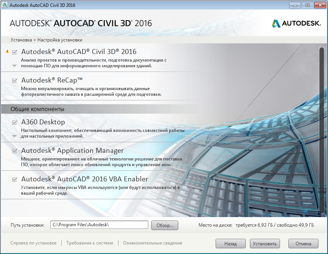Toggle the AutoCAD 2016 VBA Enabler checkbox
The image size is (328, 254).
click(14, 179)
